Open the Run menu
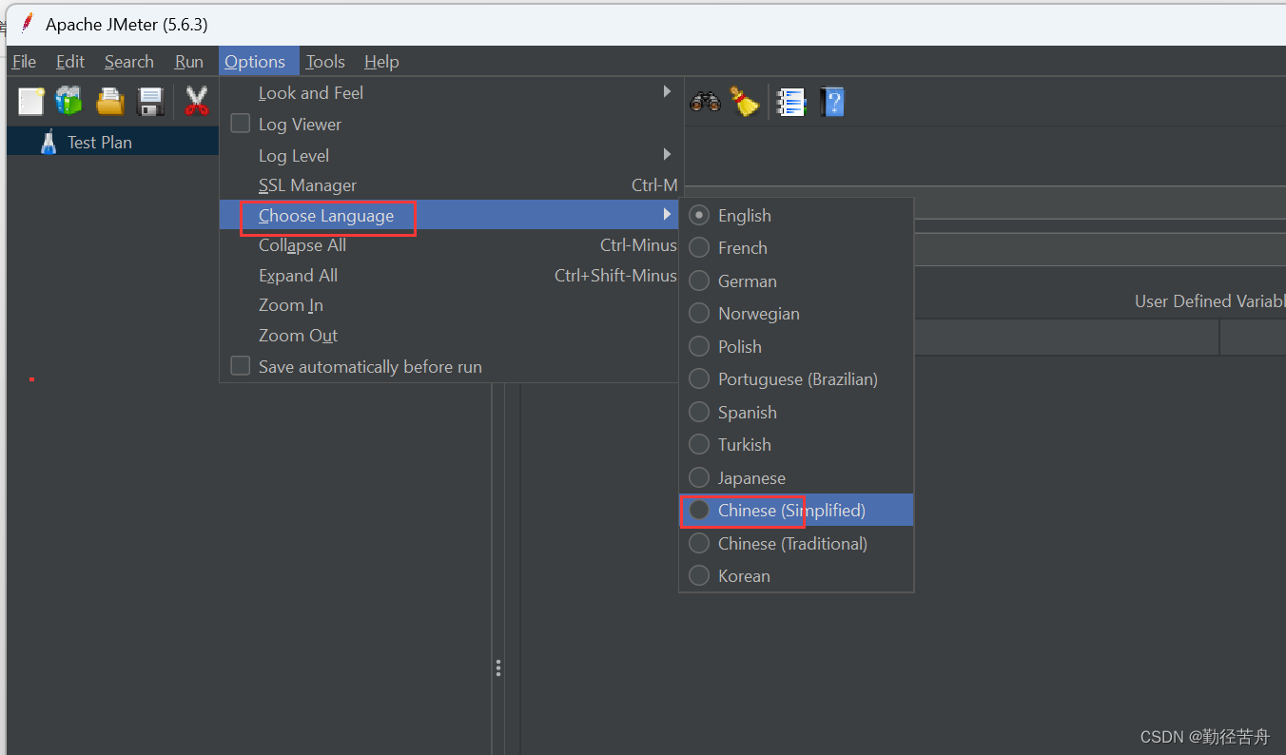 point(189,61)
